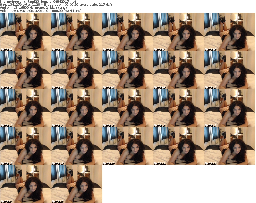Image resolution: width=256 pixels, height=203 pixels.
Task: Choose the thumbnail stamped 00:00:22
Action: tap(179, 146)
